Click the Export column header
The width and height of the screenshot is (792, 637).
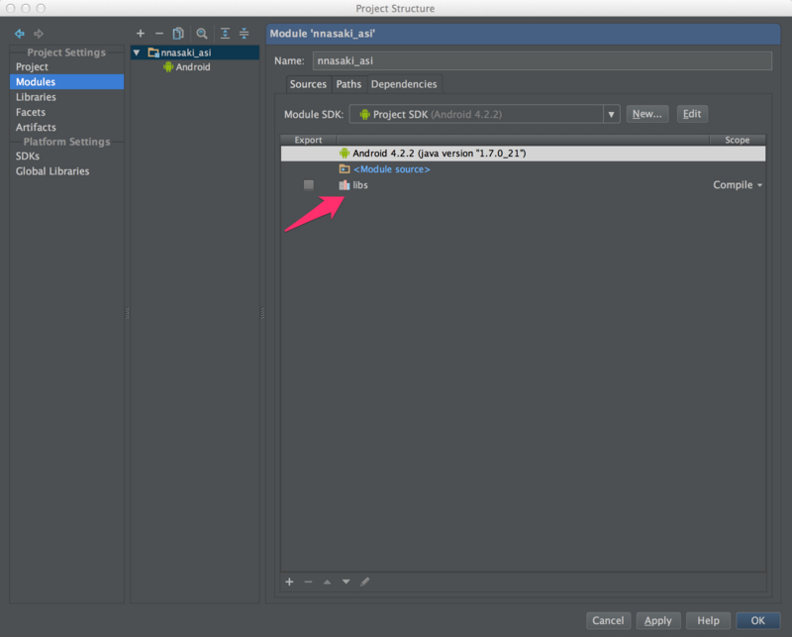click(x=308, y=140)
